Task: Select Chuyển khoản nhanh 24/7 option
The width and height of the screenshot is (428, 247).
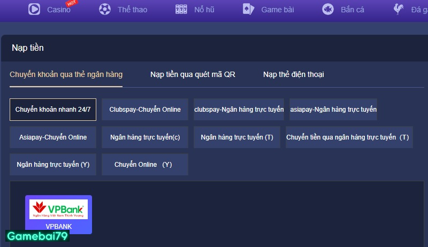Action: pos(53,109)
